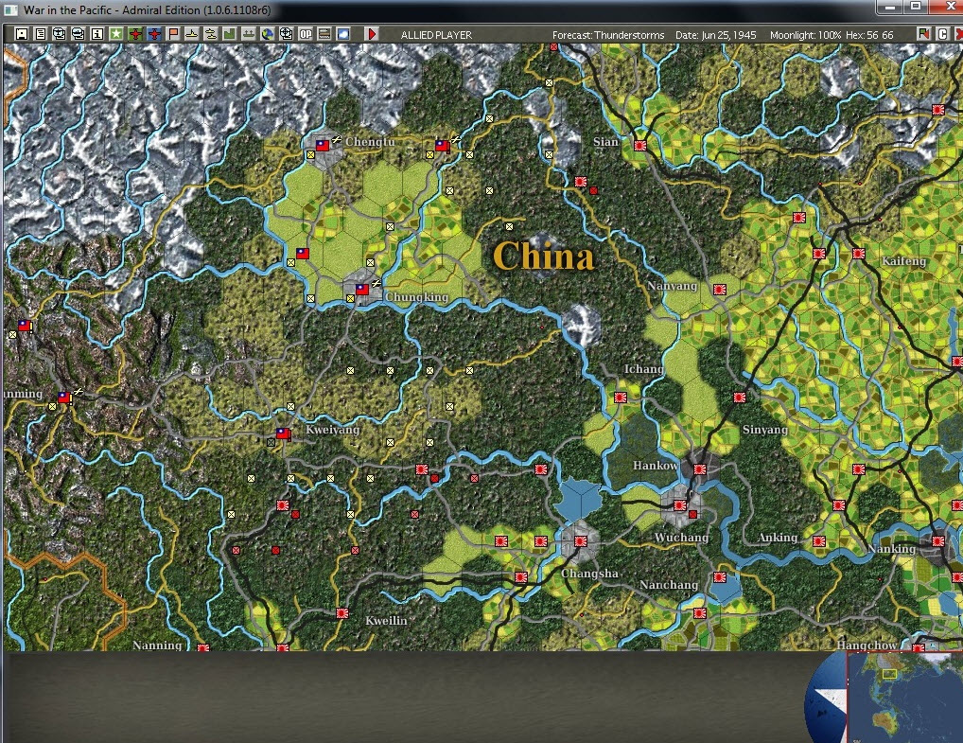The height and width of the screenshot is (743, 963).
Task: Click the 'Sinyang' city label
Action: pyautogui.click(x=764, y=430)
